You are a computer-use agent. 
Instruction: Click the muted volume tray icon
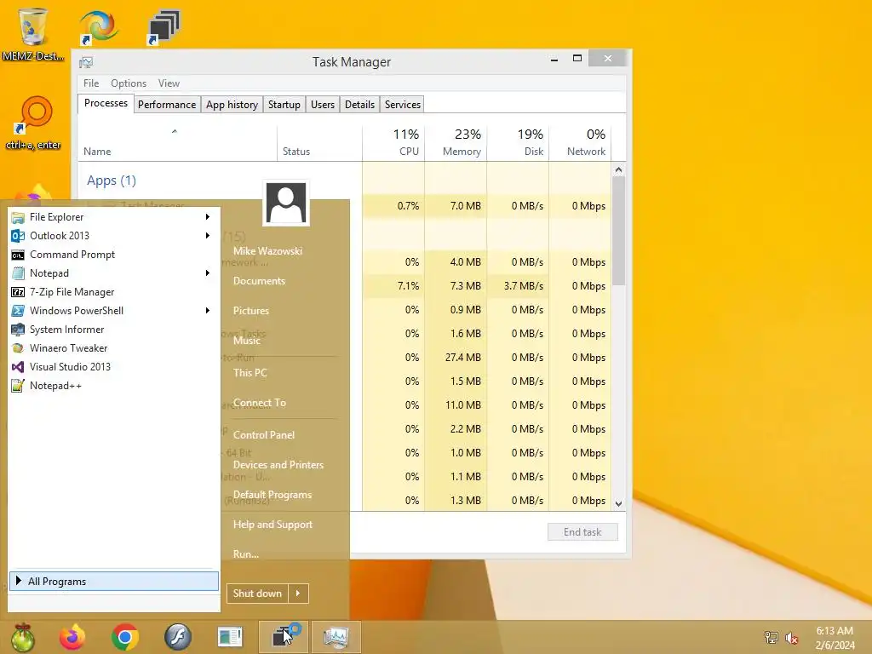coord(791,638)
